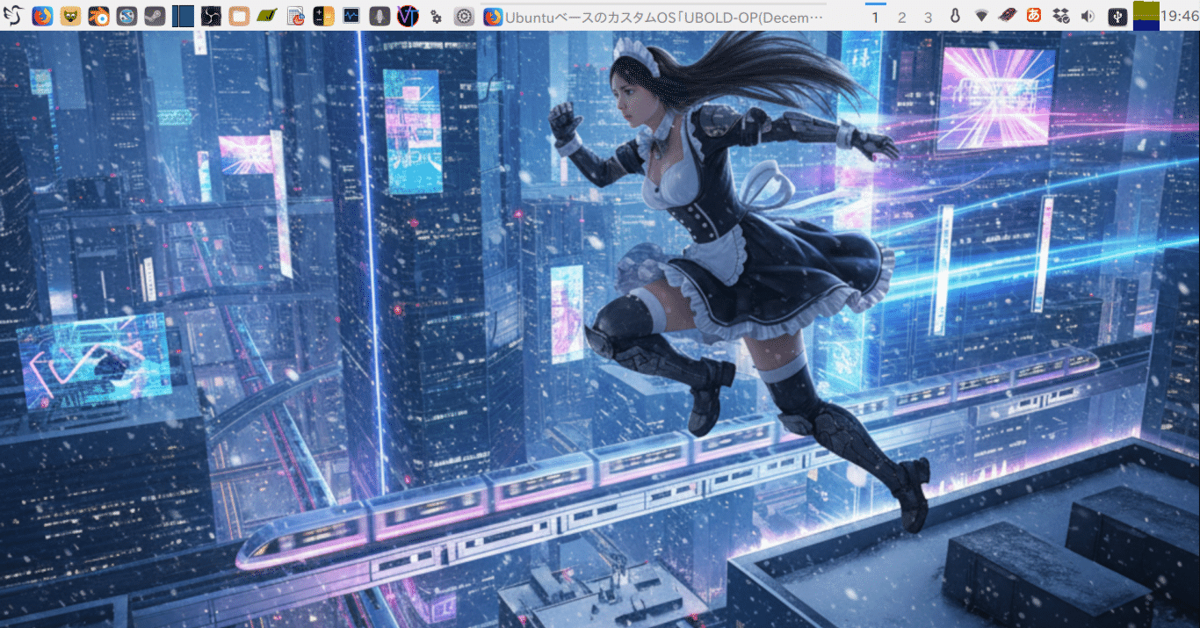Launch the microphone recorder app
1200x628 pixels.
[x=380, y=16]
